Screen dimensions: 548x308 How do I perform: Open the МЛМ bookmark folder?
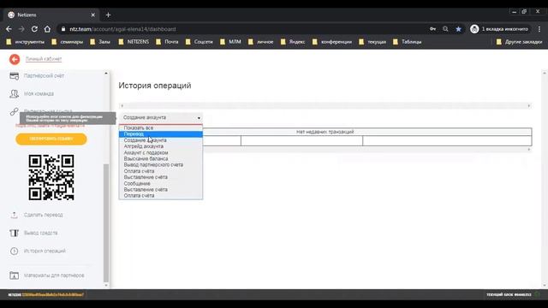[x=230, y=42]
